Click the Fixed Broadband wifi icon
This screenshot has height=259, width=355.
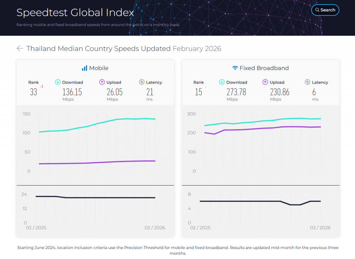click(235, 68)
